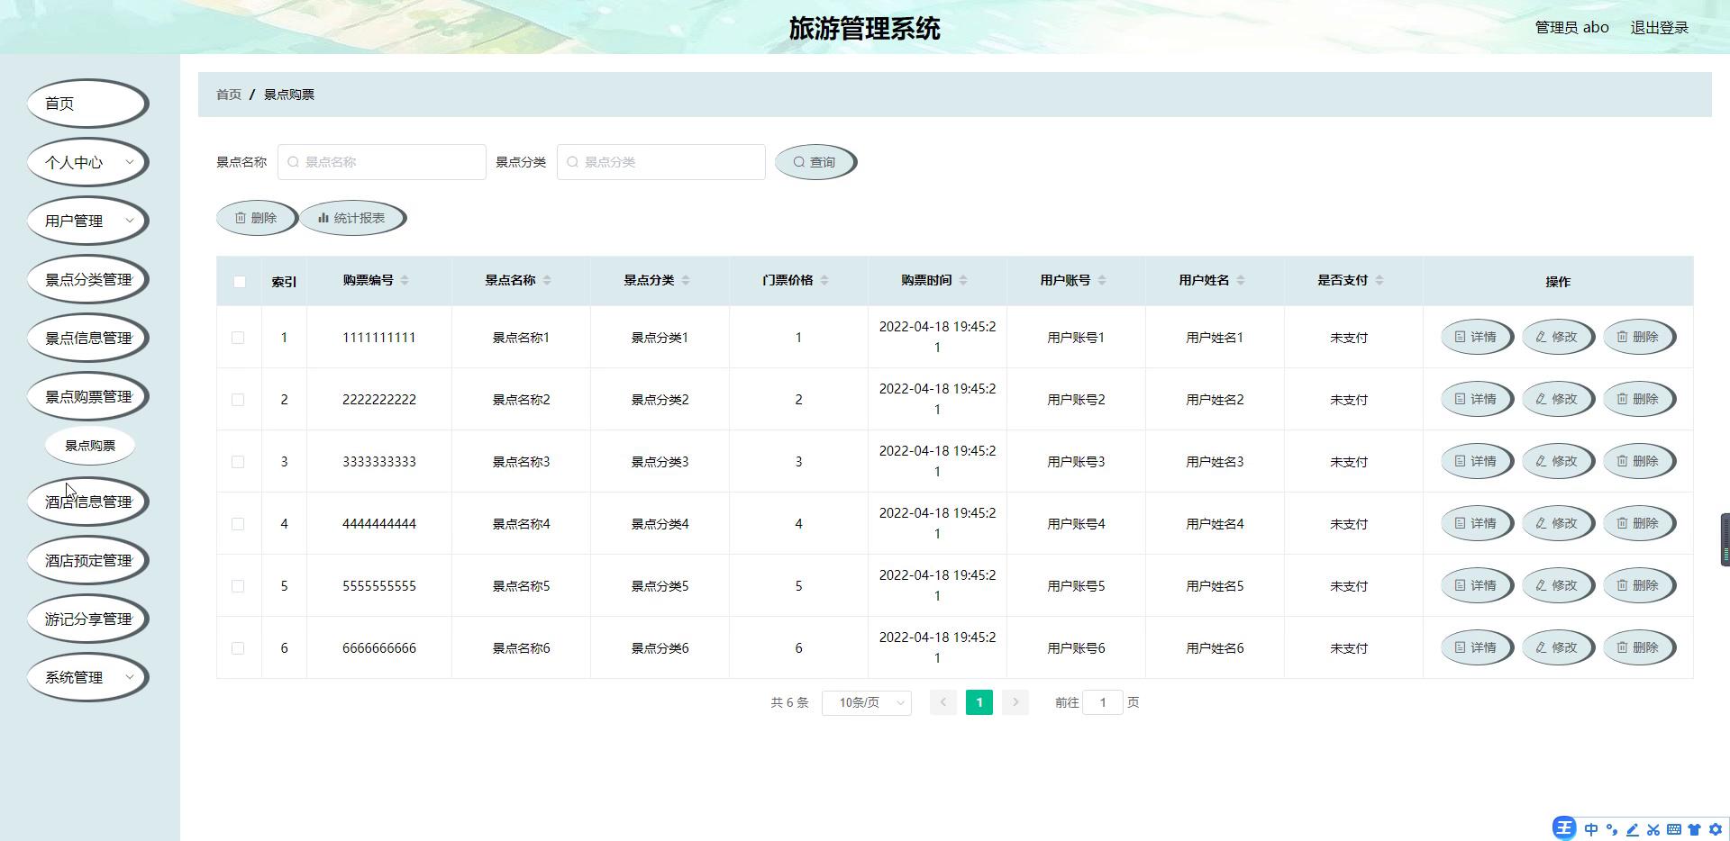The height and width of the screenshot is (841, 1730).
Task: Check the select-all checkbox in table header
Action: coord(239,282)
